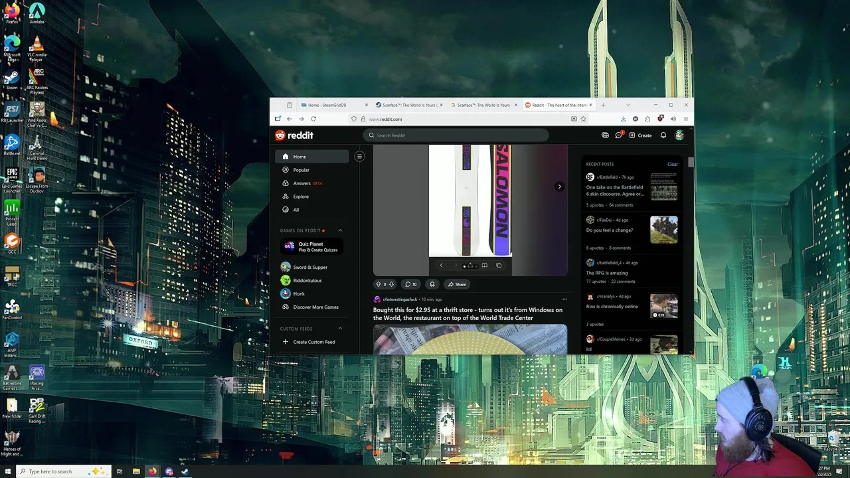Collapse the Games on Reddit section
Viewport: 850px width, 478px height.
(340, 230)
